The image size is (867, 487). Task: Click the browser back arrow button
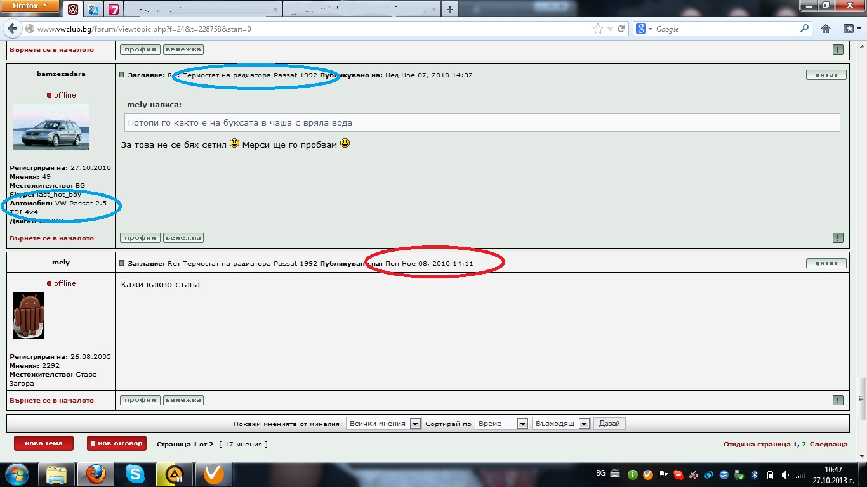(x=13, y=29)
